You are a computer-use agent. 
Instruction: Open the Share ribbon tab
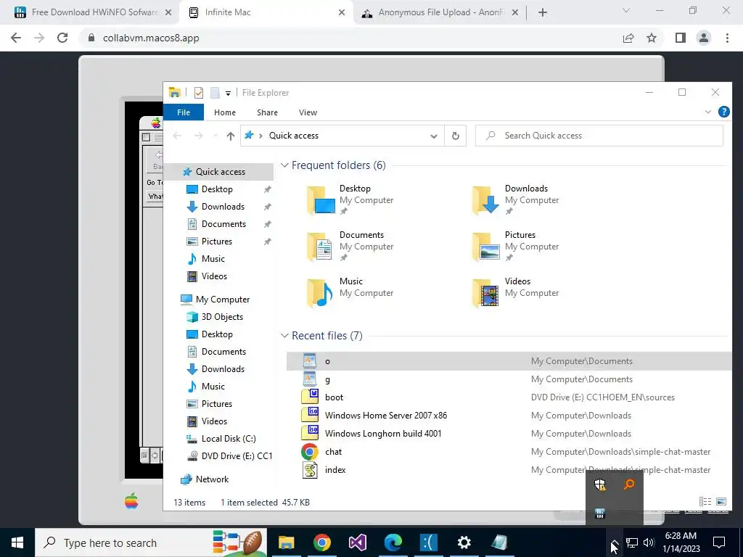[267, 112]
